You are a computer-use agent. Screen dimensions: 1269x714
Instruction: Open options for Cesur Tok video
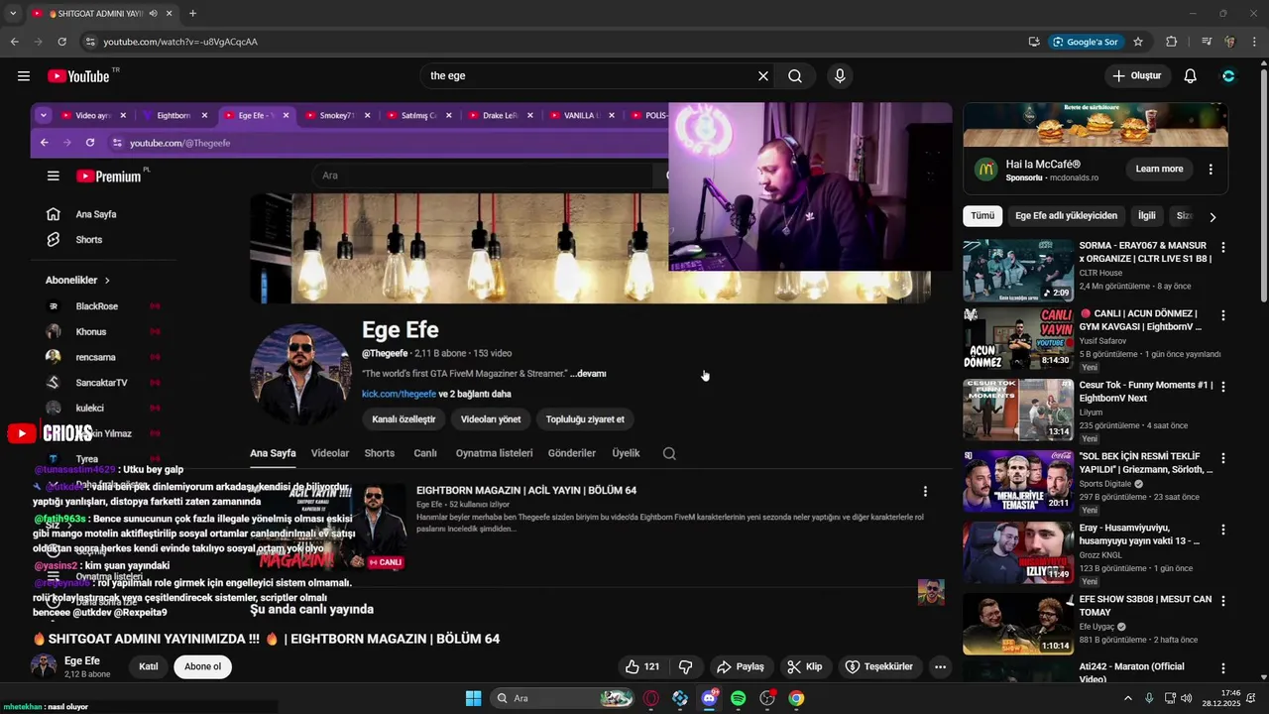(x=1222, y=387)
